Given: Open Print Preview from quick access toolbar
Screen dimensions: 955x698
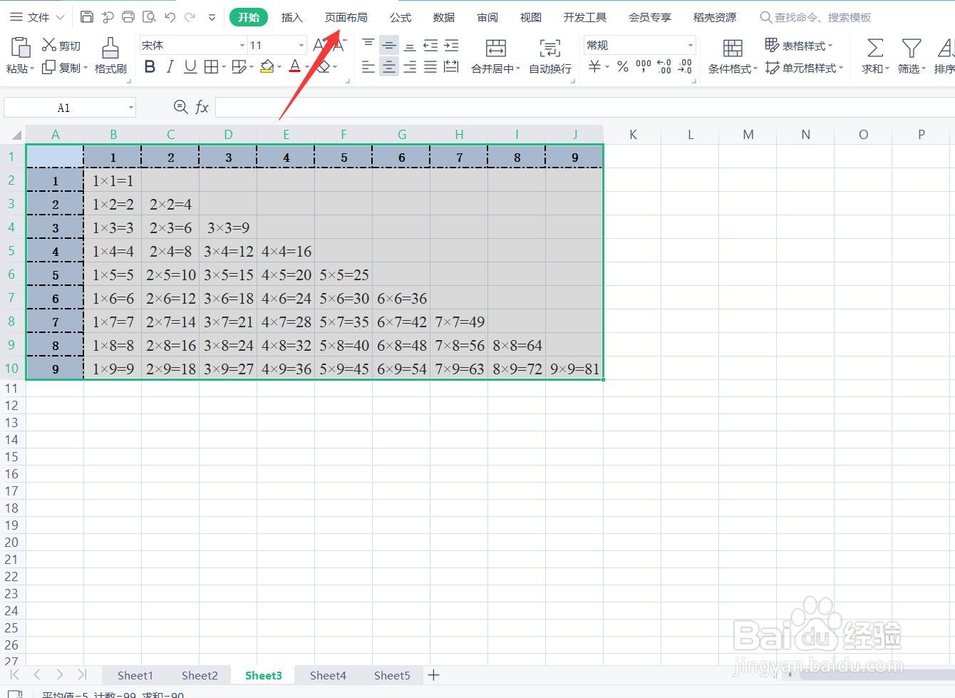Looking at the screenshot, I should 149,17.
